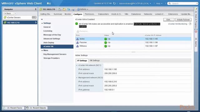Click the Active node role icon
Viewport: 200px width, 112px height.
[77, 39]
